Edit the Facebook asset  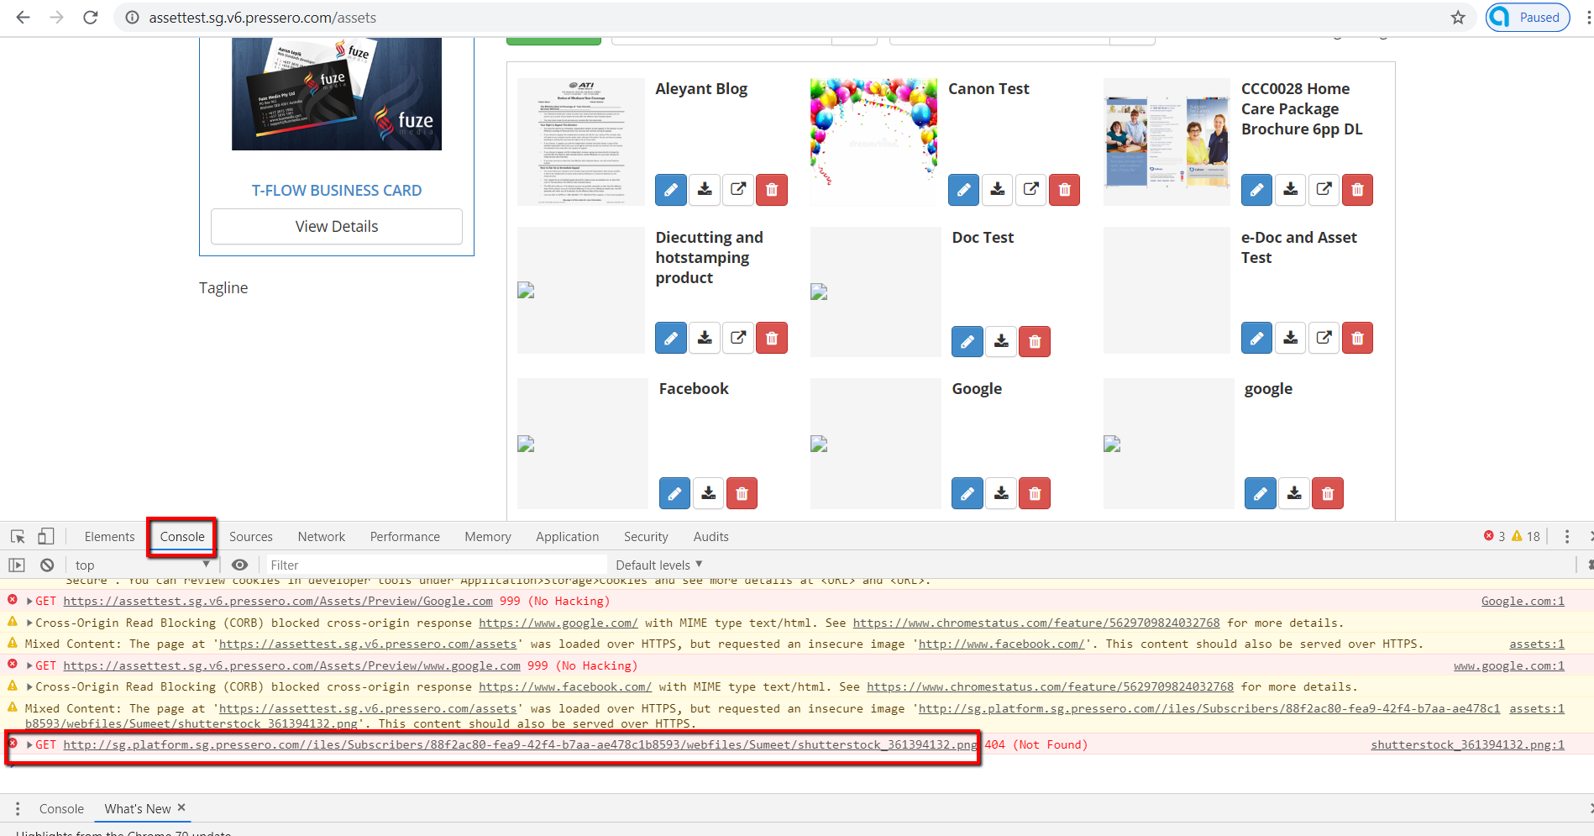(674, 493)
